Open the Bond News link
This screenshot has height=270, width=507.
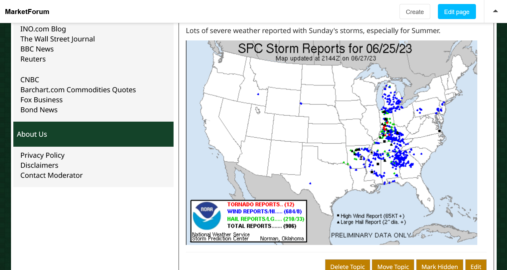point(39,110)
